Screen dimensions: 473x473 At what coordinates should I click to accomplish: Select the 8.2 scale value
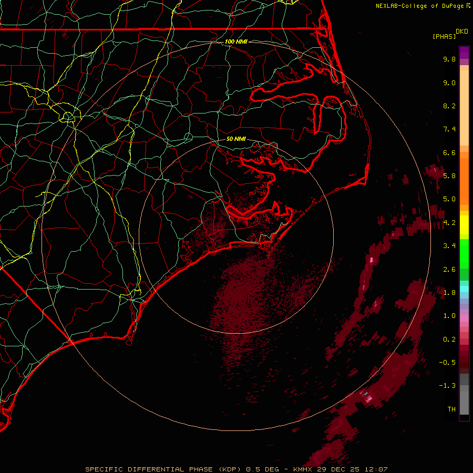(449, 106)
